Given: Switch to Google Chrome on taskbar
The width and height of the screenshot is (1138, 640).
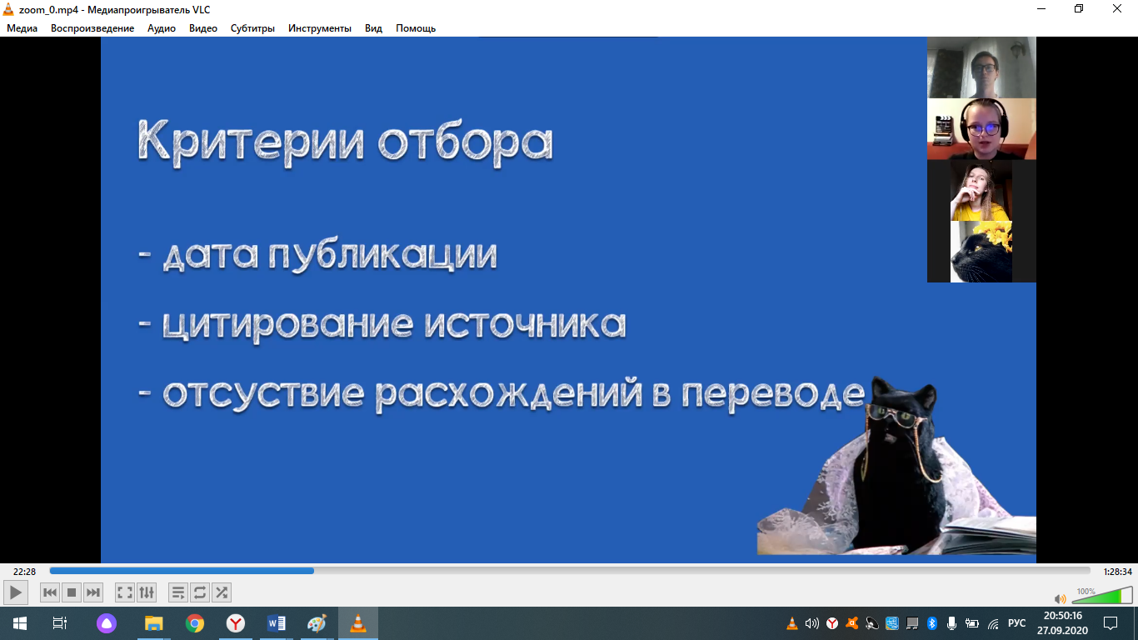Looking at the screenshot, I should tap(195, 623).
